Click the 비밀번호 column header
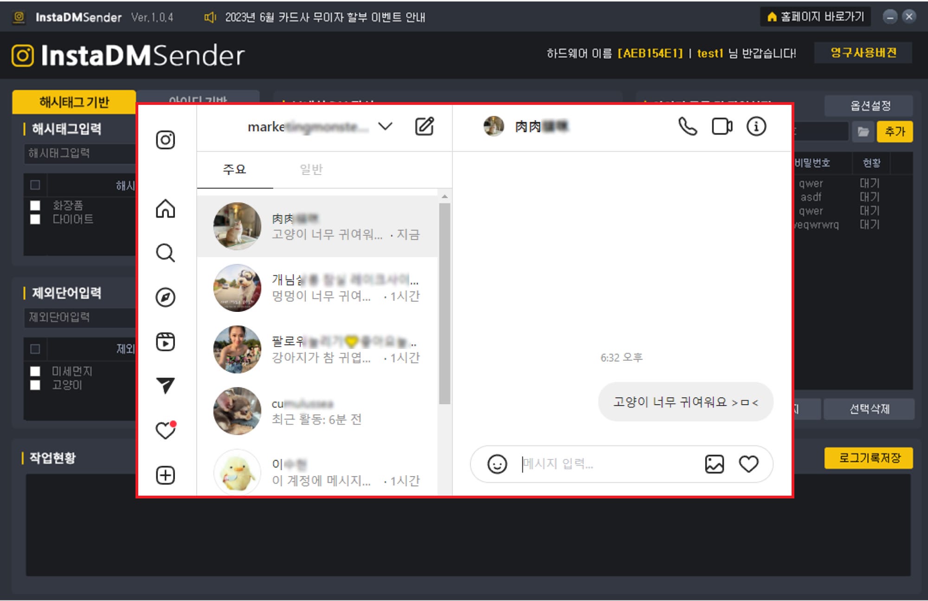Image resolution: width=928 pixels, height=601 pixels. pos(822,163)
